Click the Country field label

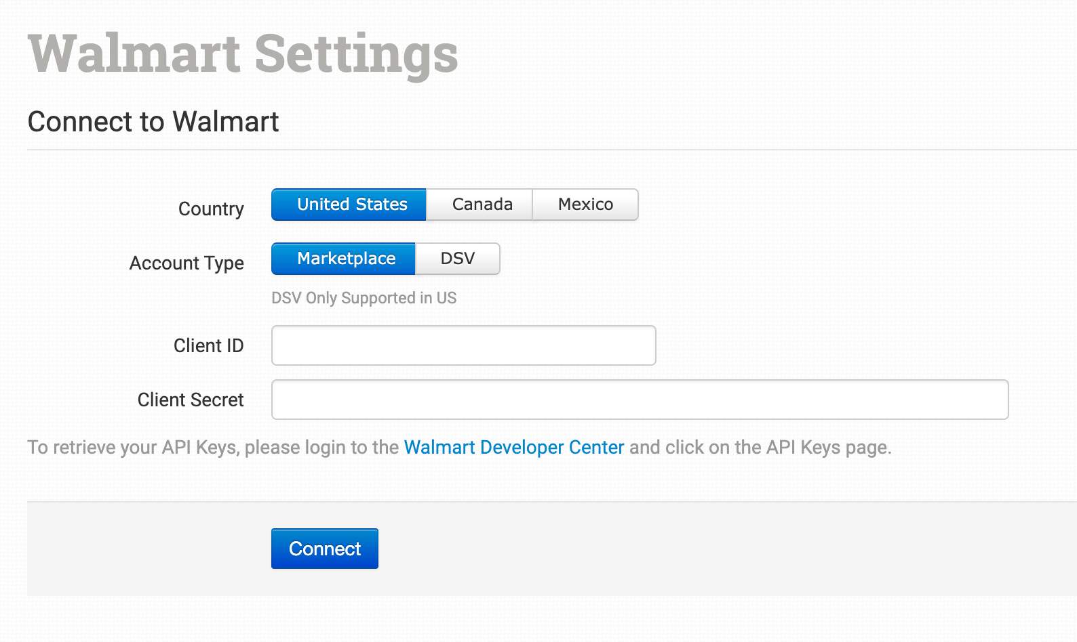pyautogui.click(x=211, y=209)
